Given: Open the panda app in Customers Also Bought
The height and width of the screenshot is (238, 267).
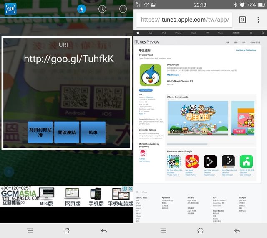Looking at the screenshot, I should pyautogui.click(x=174, y=161).
